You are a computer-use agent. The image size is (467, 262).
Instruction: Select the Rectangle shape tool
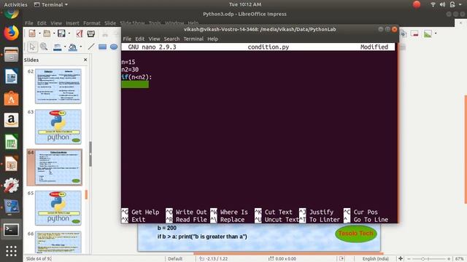(102, 47)
